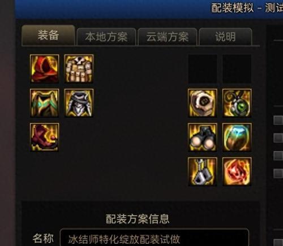This screenshot has height=246, width=283.
Task: Pick the black binoculars equipment icon
Action: tap(203, 137)
